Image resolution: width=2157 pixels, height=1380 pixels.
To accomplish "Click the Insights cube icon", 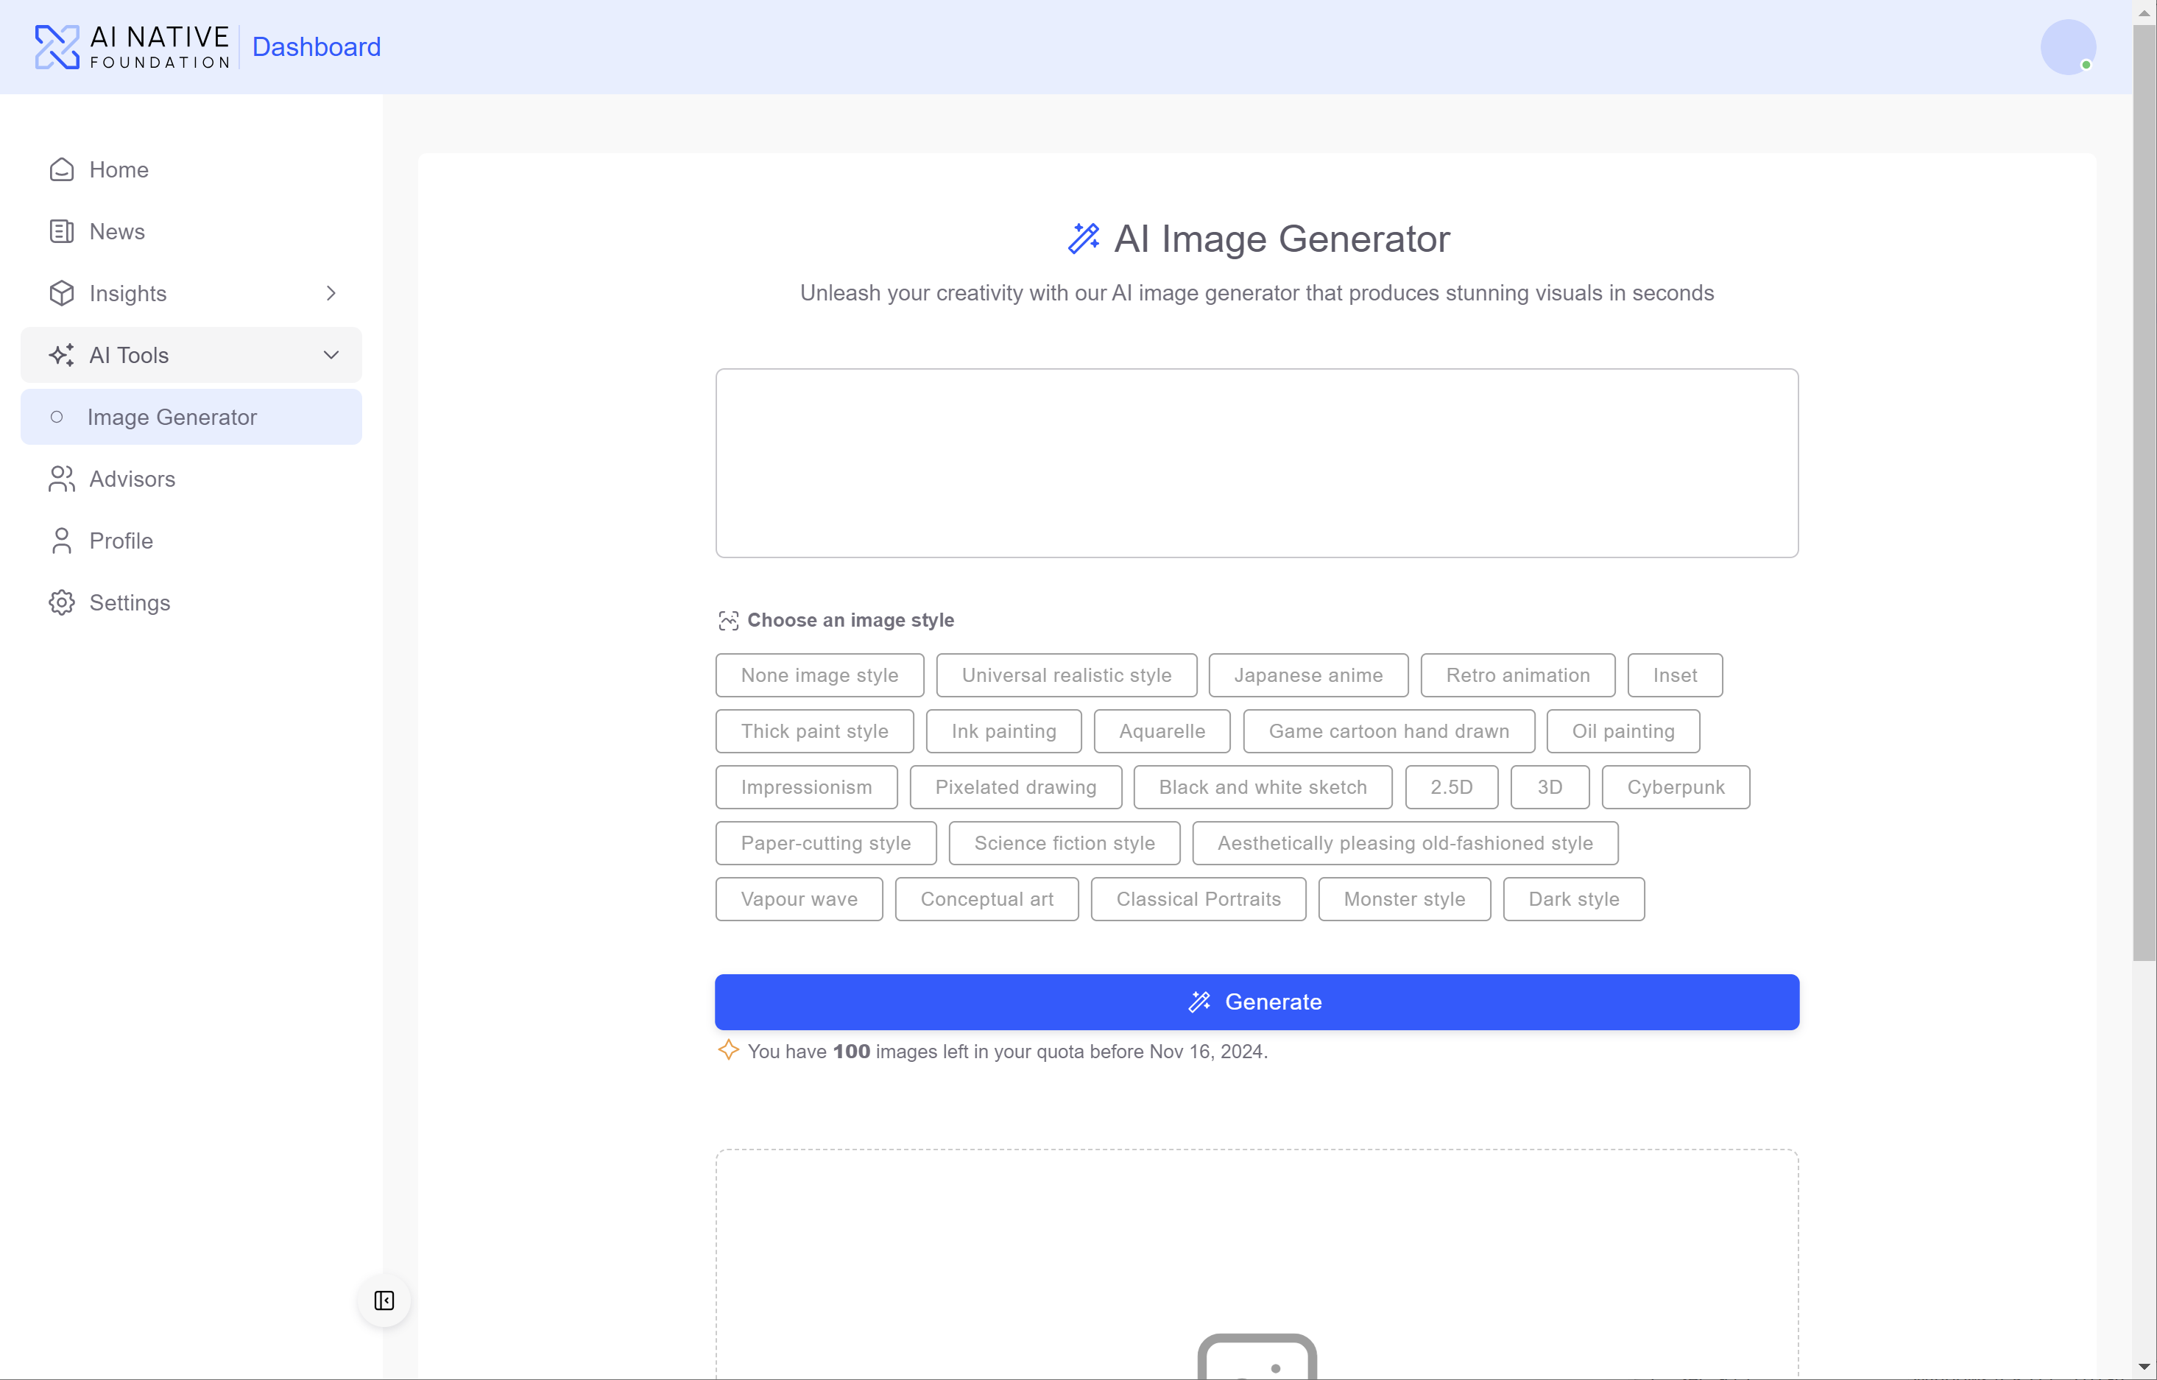I will point(61,293).
